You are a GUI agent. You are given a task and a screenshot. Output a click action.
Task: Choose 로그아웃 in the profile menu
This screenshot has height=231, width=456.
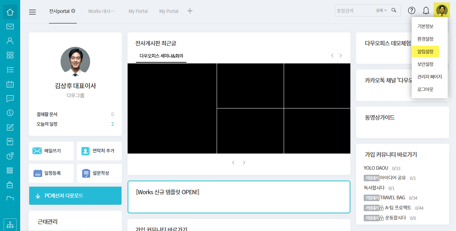point(425,89)
